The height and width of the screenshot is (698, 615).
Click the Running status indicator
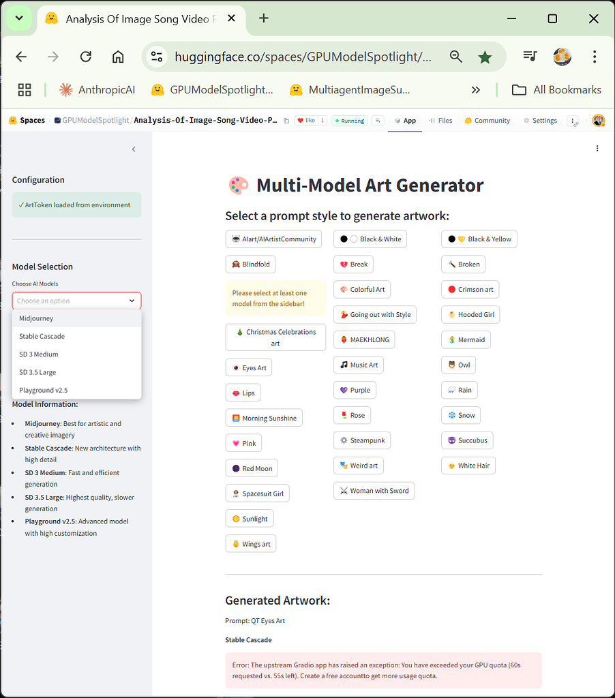(349, 120)
